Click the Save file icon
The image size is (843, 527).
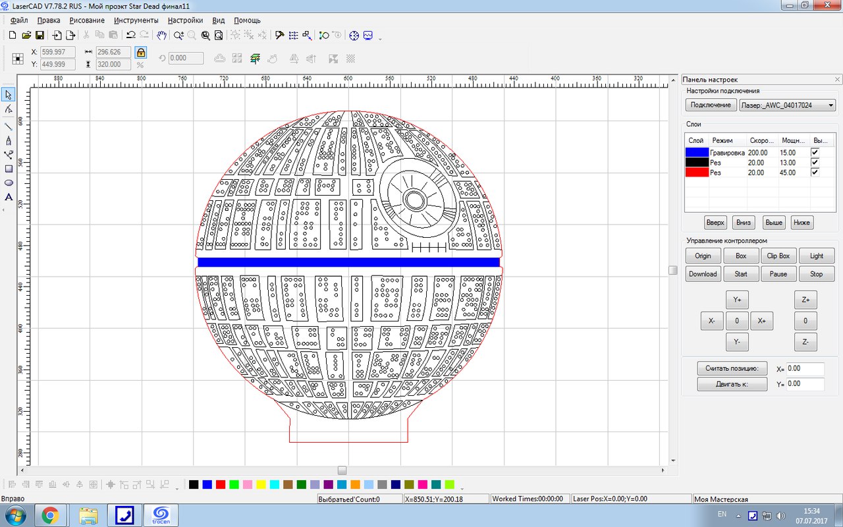[x=40, y=35]
